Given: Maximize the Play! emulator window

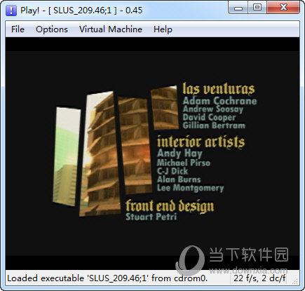Looking at the screenshot, I should [x=257, y=8].
